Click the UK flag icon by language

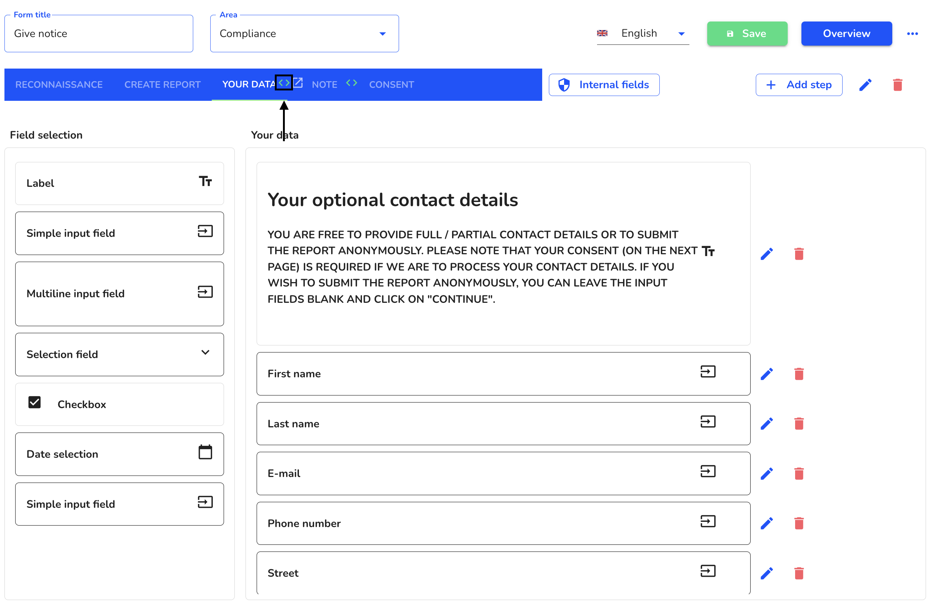click(x=602, y=33)
